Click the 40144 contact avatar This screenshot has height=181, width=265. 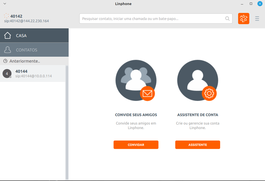point(7,74)
